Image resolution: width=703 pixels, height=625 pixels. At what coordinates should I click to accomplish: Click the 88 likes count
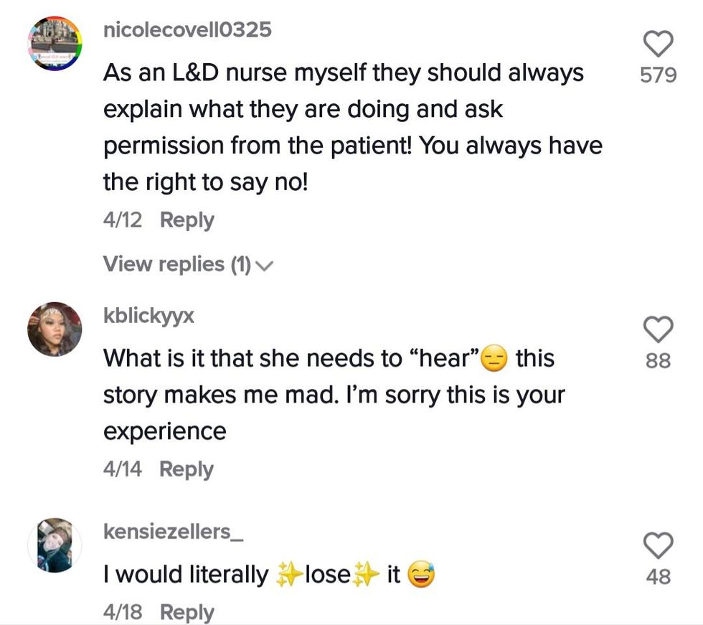(x=658, y=360)
